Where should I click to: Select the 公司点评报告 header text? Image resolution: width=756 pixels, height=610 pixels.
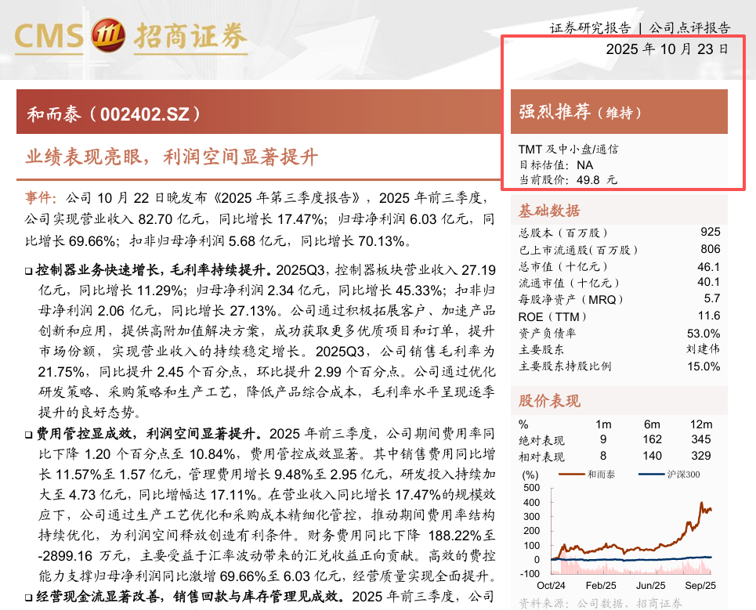pos(689,28)
